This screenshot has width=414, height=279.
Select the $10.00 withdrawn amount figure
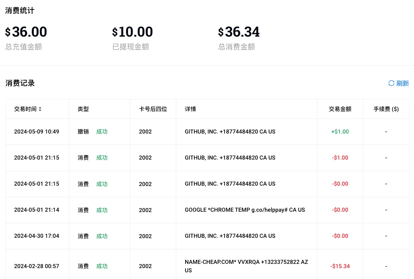132,32
